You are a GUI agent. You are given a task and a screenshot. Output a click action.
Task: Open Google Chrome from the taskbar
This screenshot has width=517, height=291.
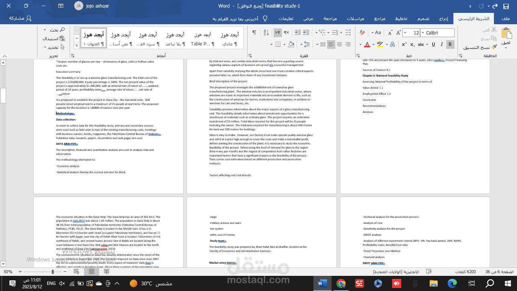click(341, 283)
